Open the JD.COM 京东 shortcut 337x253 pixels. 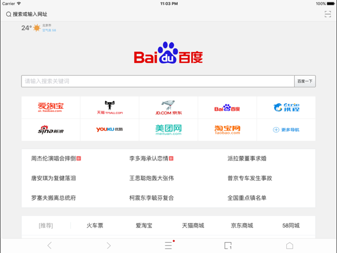(168, 108)
